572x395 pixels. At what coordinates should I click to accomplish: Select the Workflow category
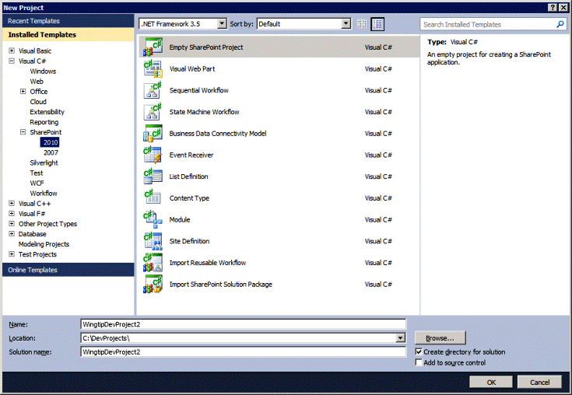44,193
